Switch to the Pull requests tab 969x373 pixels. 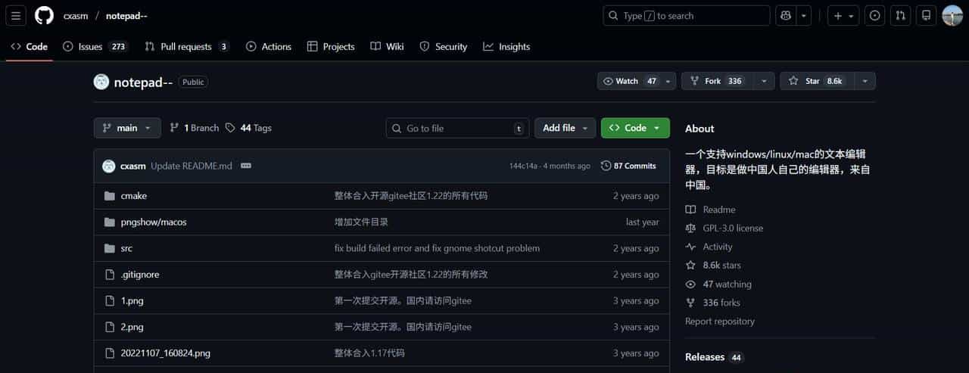[187, 47]
